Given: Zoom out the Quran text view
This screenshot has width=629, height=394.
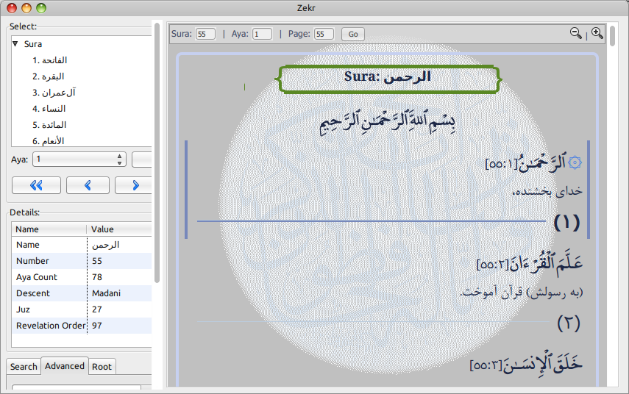Looking at the screenshot, I should [575, 33].
